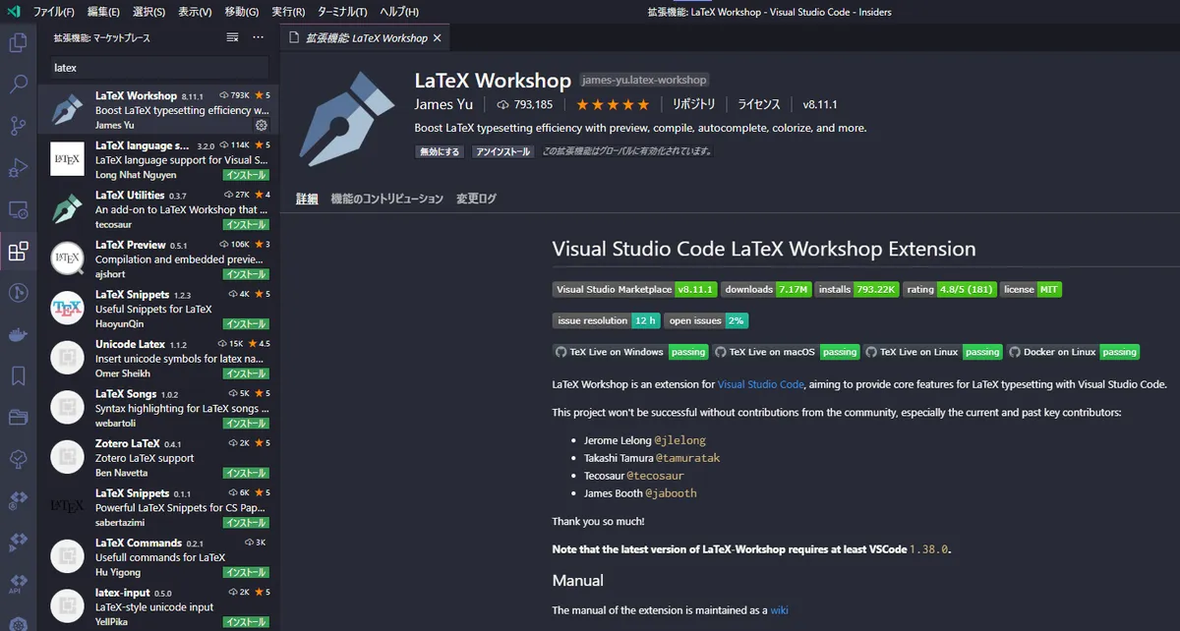Uninstall LaTeX Workshop via アンインストール button
This screenshot has width=1180, height=631.
[502, 150]
